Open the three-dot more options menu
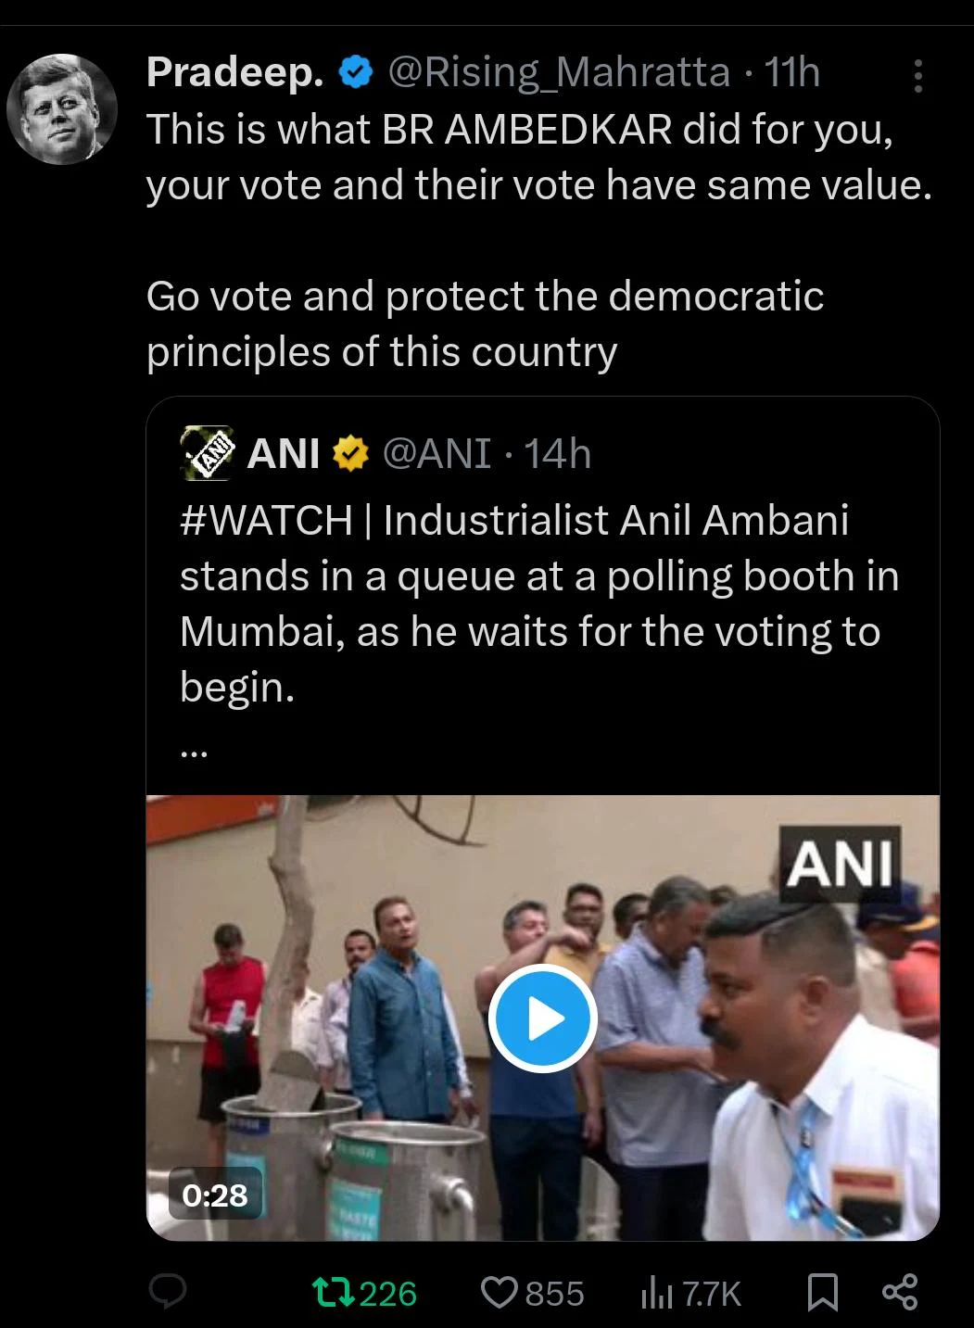974x1328 pixels. 918,76
